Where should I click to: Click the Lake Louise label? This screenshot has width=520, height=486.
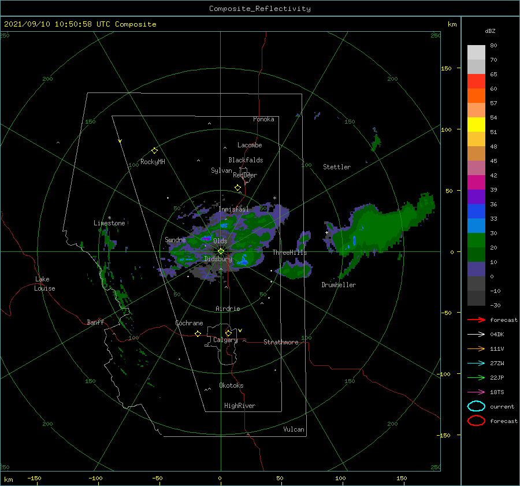[44, 284]
